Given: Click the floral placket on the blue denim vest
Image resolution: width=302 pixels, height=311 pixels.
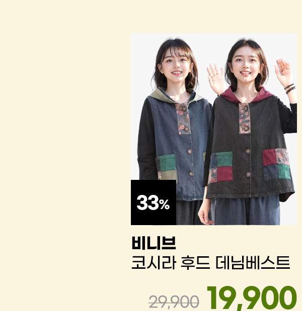Looking at the screenshot, I should (x=183, y=119).
